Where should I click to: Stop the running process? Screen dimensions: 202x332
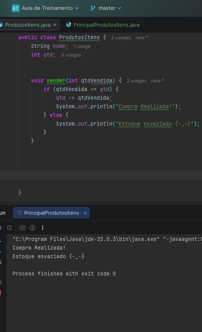pyautogui.click(x=9, y=228)
